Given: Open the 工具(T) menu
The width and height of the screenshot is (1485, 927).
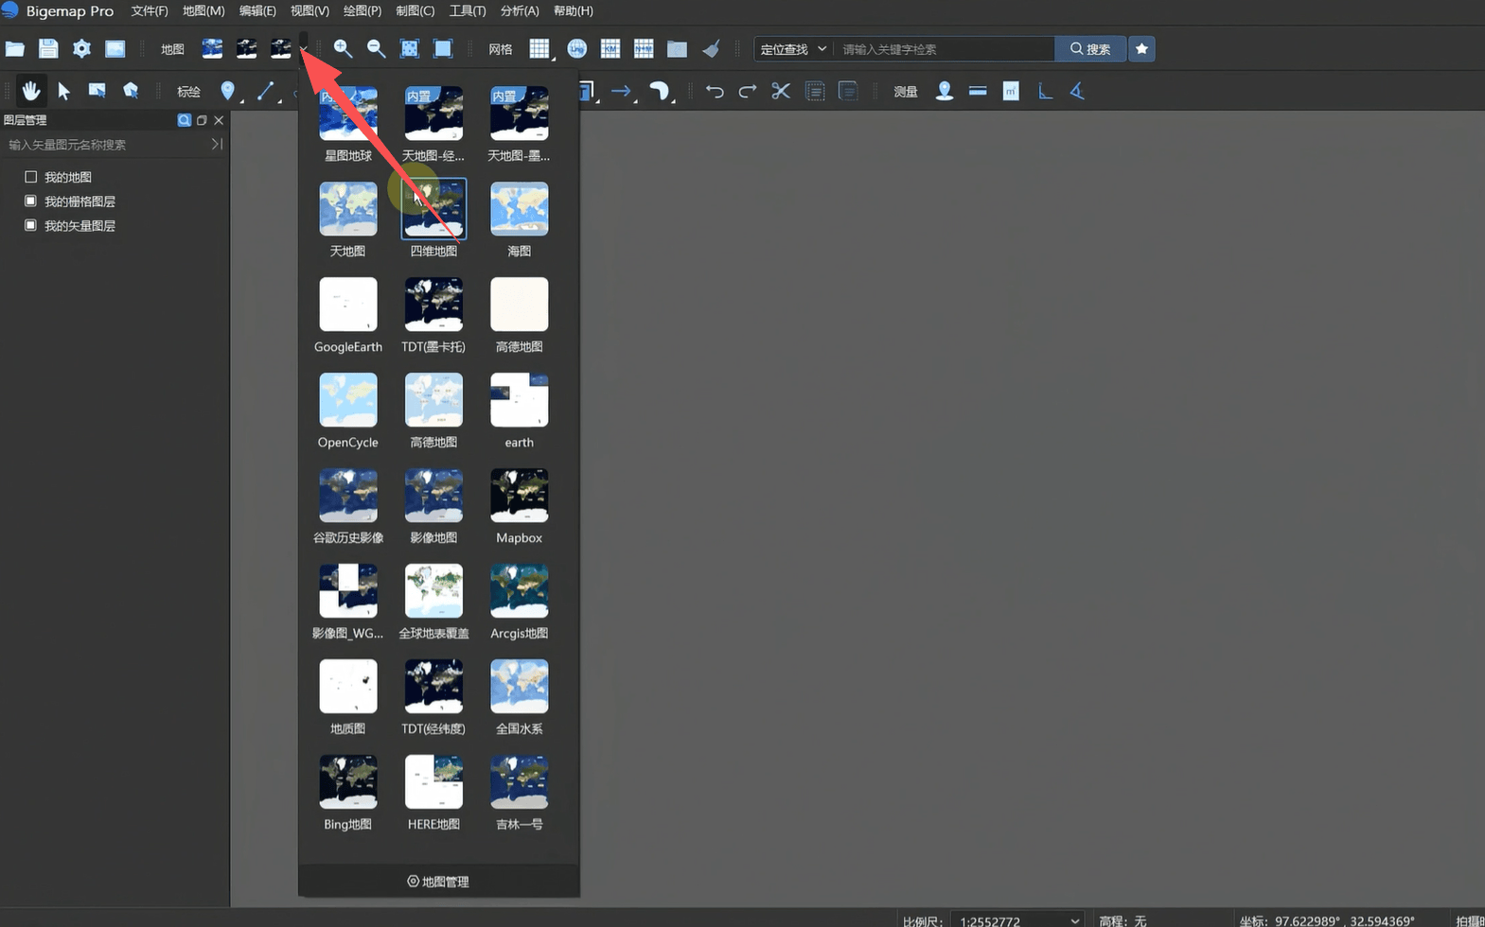Looking at the screenshot, I should (x=468, y=11).
